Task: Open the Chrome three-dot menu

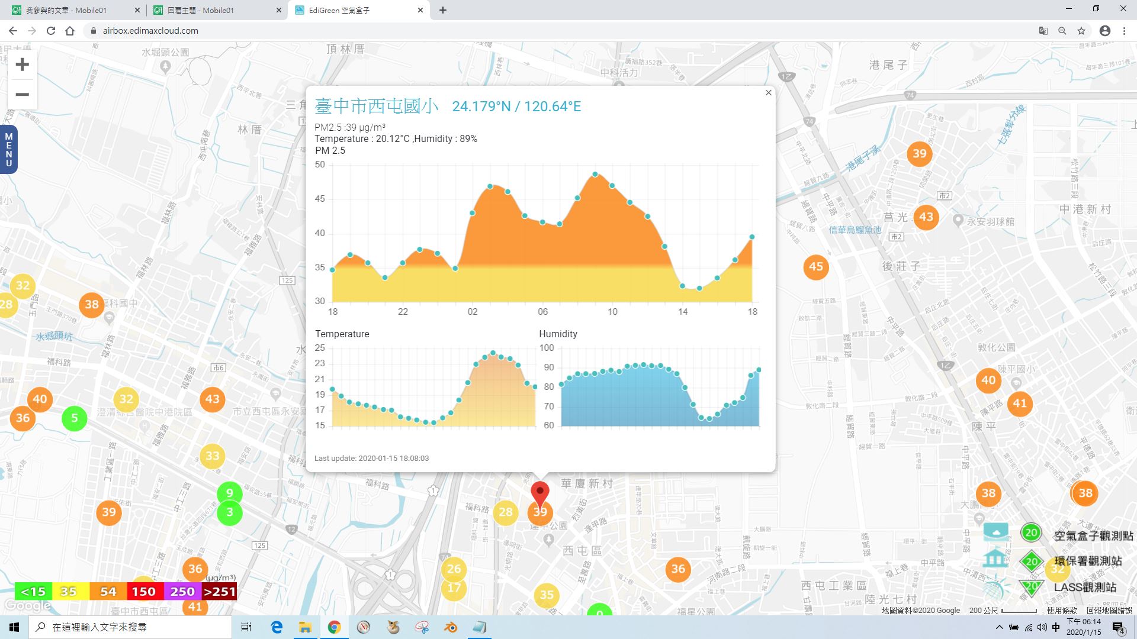Action: 1124,31
